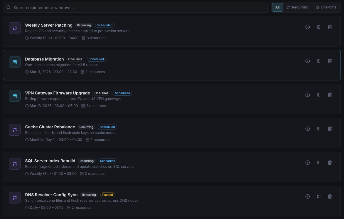Click the calendar icon beside Database Migration
Image resolution: width=344 pixels, height=219 pixels.
click(15, 62)
